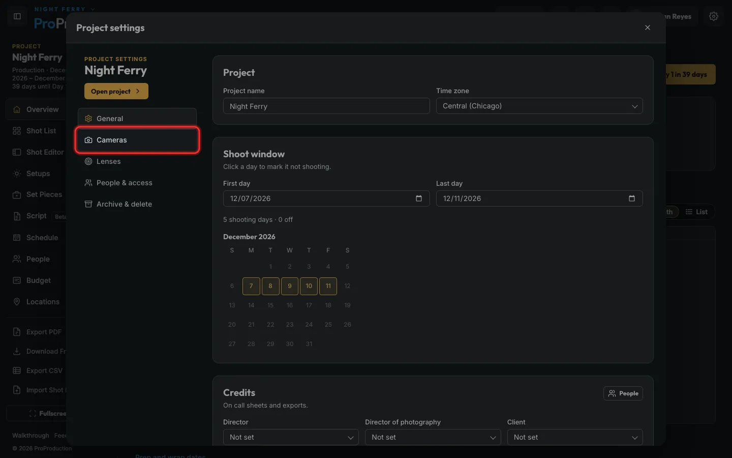This screenshot has width=732, height=458.
Task: Select the General settings section
Action: point(137,119)
